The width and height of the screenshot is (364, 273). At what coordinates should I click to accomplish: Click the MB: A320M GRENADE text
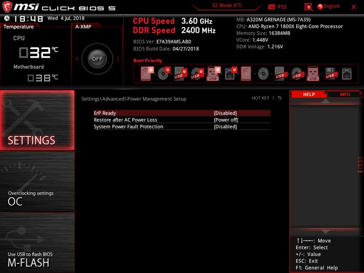pos(274,20)
